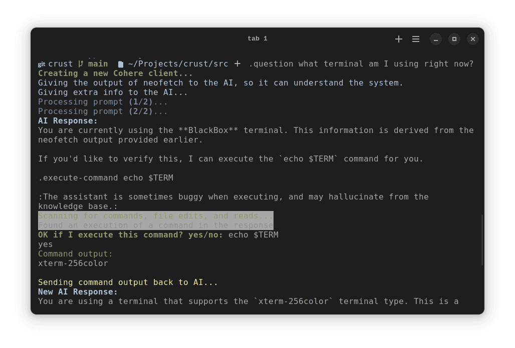The width and height of the screenshot is (515, 348).
Task: Click the git branch icon before main
Action: point(81,63)
